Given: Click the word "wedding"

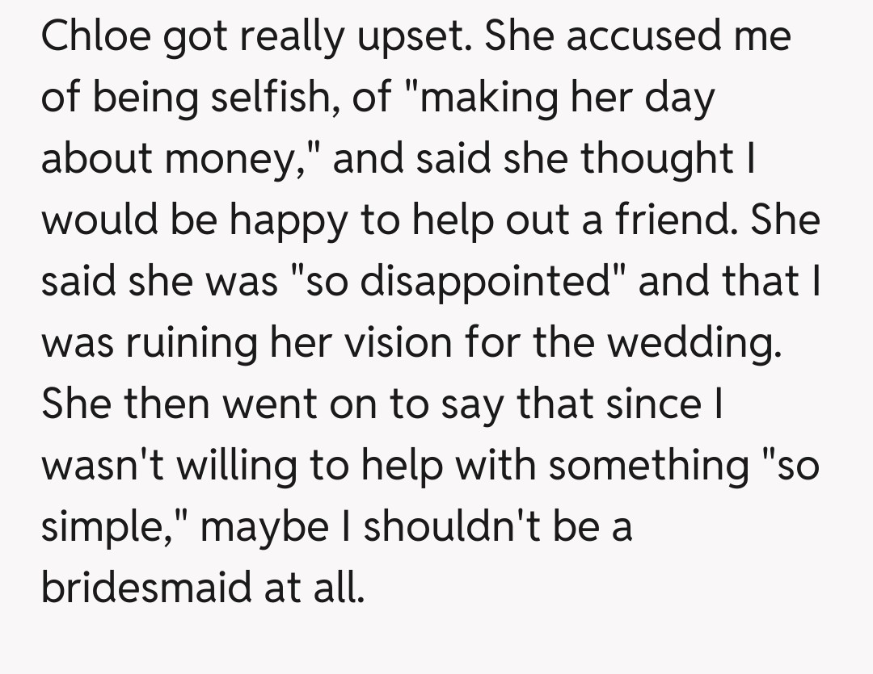Looking at the screenshot, I should click(694, 344).
